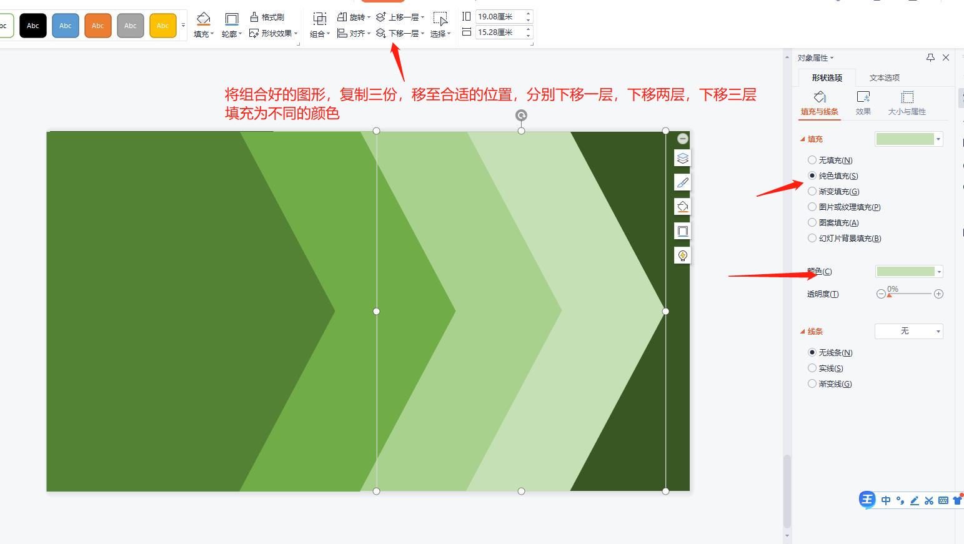The width and height of the screenshot is (964, 544).
Task: Open the 下移一层 dropdown arrow
Action: (423, 34)
